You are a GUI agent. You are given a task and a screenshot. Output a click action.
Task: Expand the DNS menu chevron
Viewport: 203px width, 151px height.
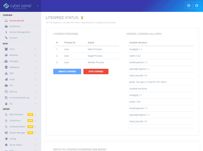[35, 73]
